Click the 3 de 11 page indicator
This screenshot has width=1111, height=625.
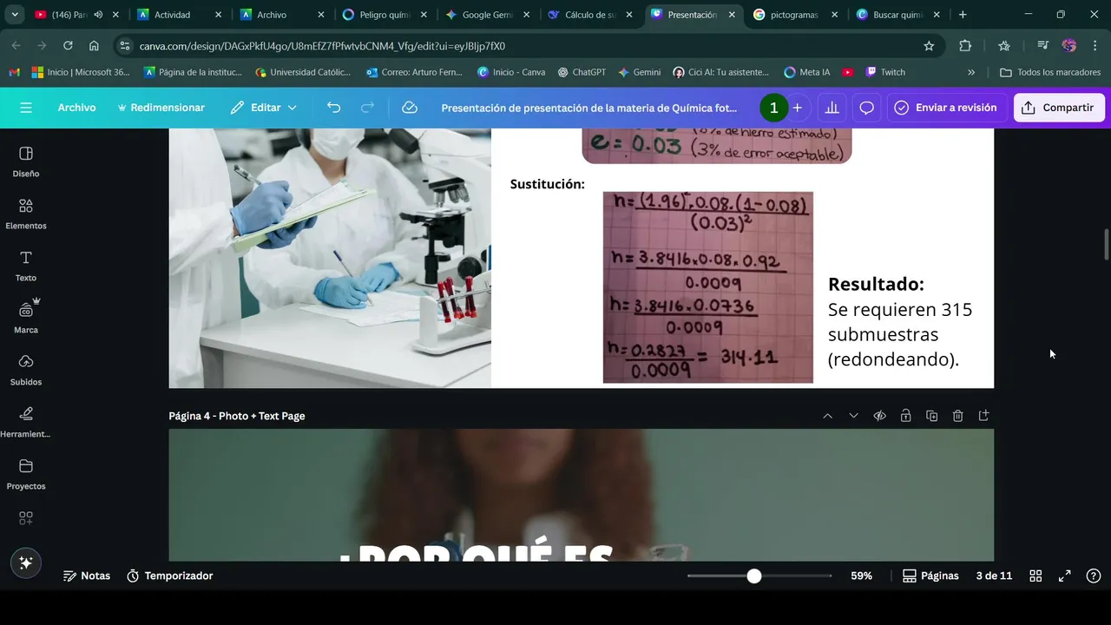pos(994,576)
